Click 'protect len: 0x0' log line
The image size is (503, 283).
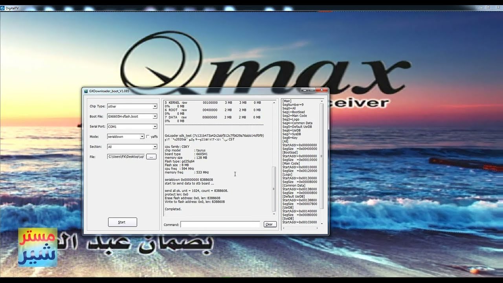pyautogui.click(x=176, y=195)
